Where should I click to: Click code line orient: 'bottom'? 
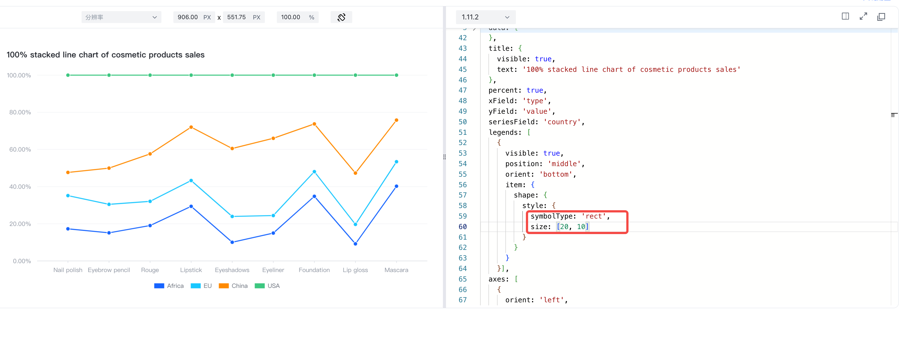pyautogui.click(x=541, y=174)
